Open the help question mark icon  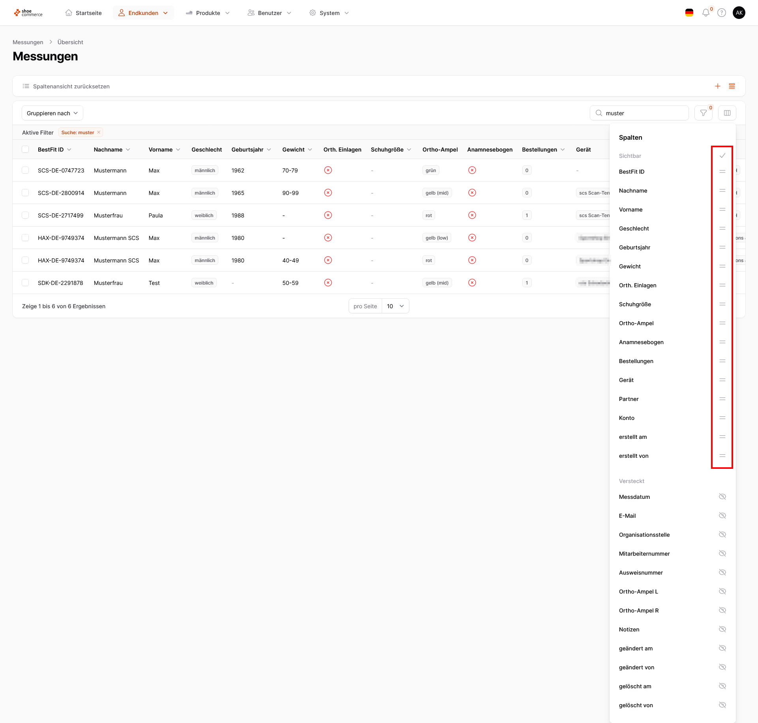coord(722,13)
